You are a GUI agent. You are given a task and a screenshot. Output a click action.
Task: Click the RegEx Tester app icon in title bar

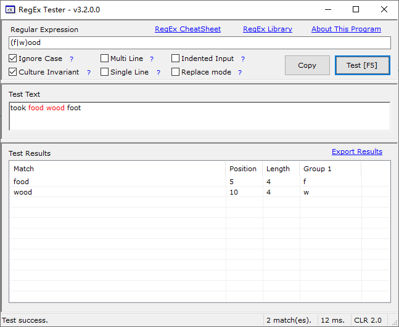click(x=11, y=9)
